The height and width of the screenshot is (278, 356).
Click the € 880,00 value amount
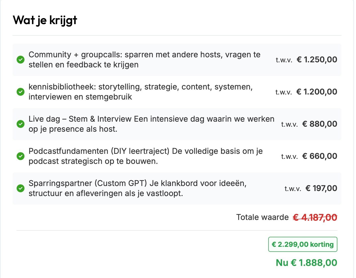click(x=320, y=124)
